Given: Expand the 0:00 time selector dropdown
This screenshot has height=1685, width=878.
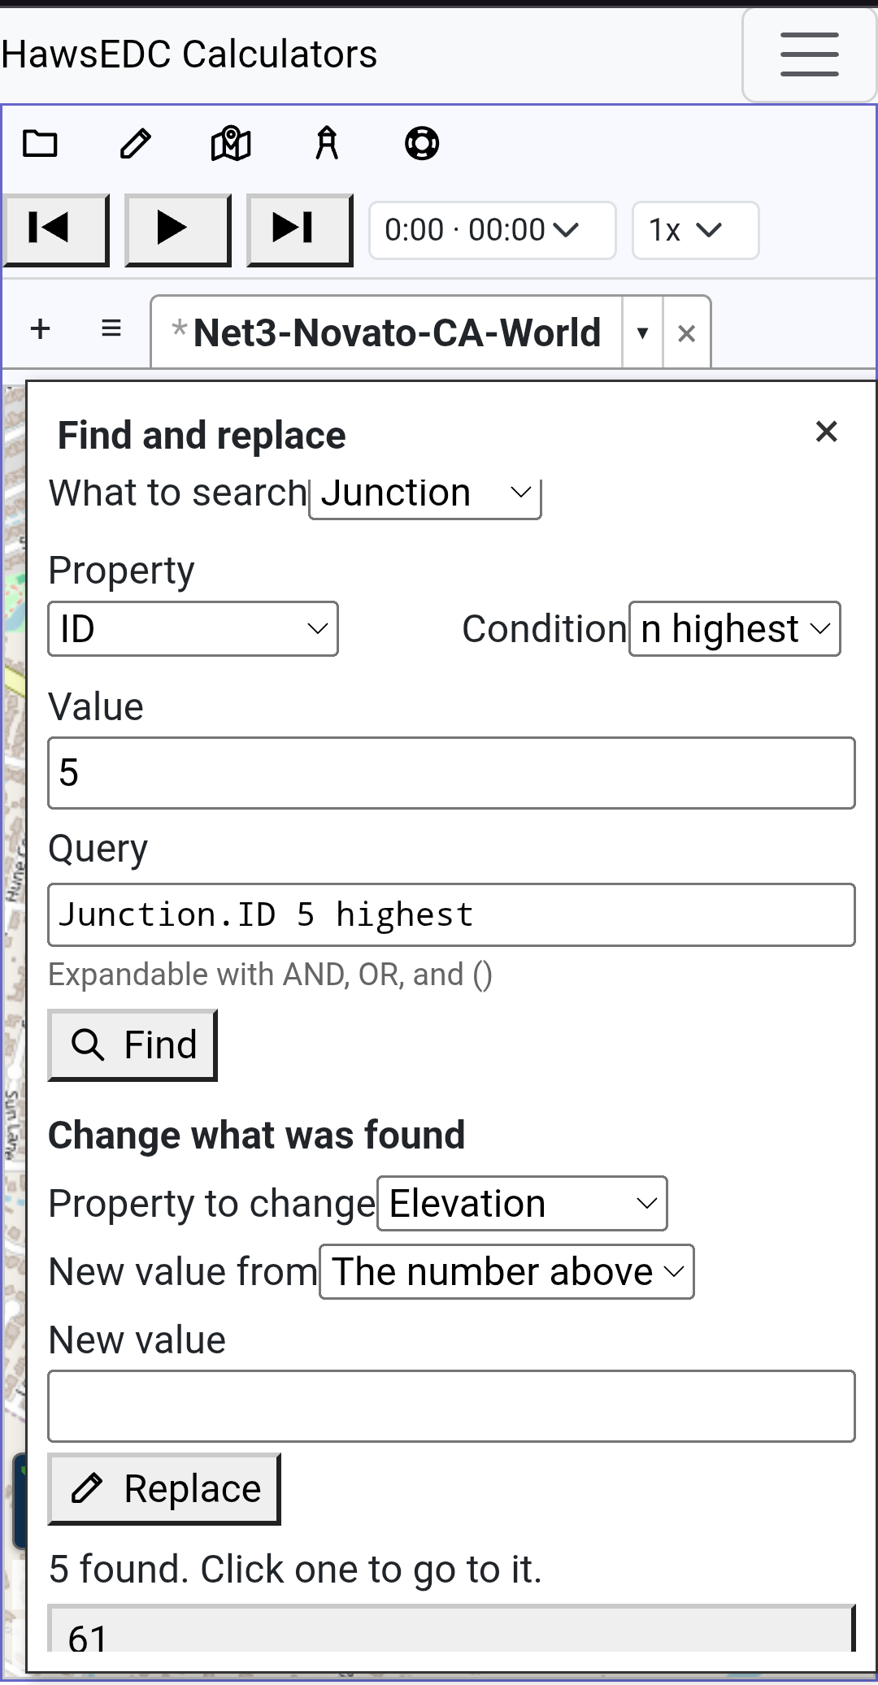Looking at the screenshot, I should tap(493, 231).
